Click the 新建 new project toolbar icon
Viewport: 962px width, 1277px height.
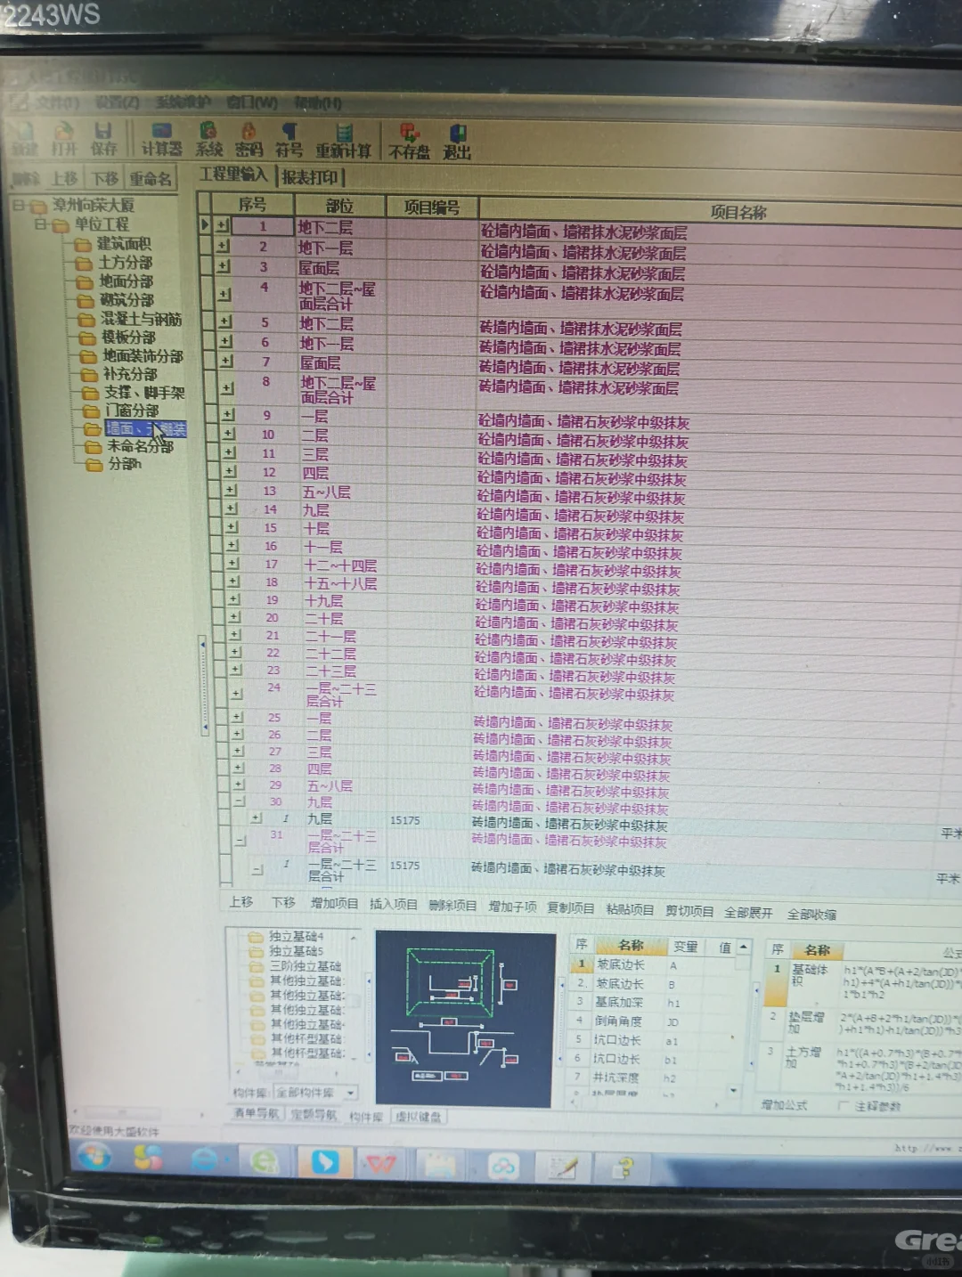(x=24, y=139)
